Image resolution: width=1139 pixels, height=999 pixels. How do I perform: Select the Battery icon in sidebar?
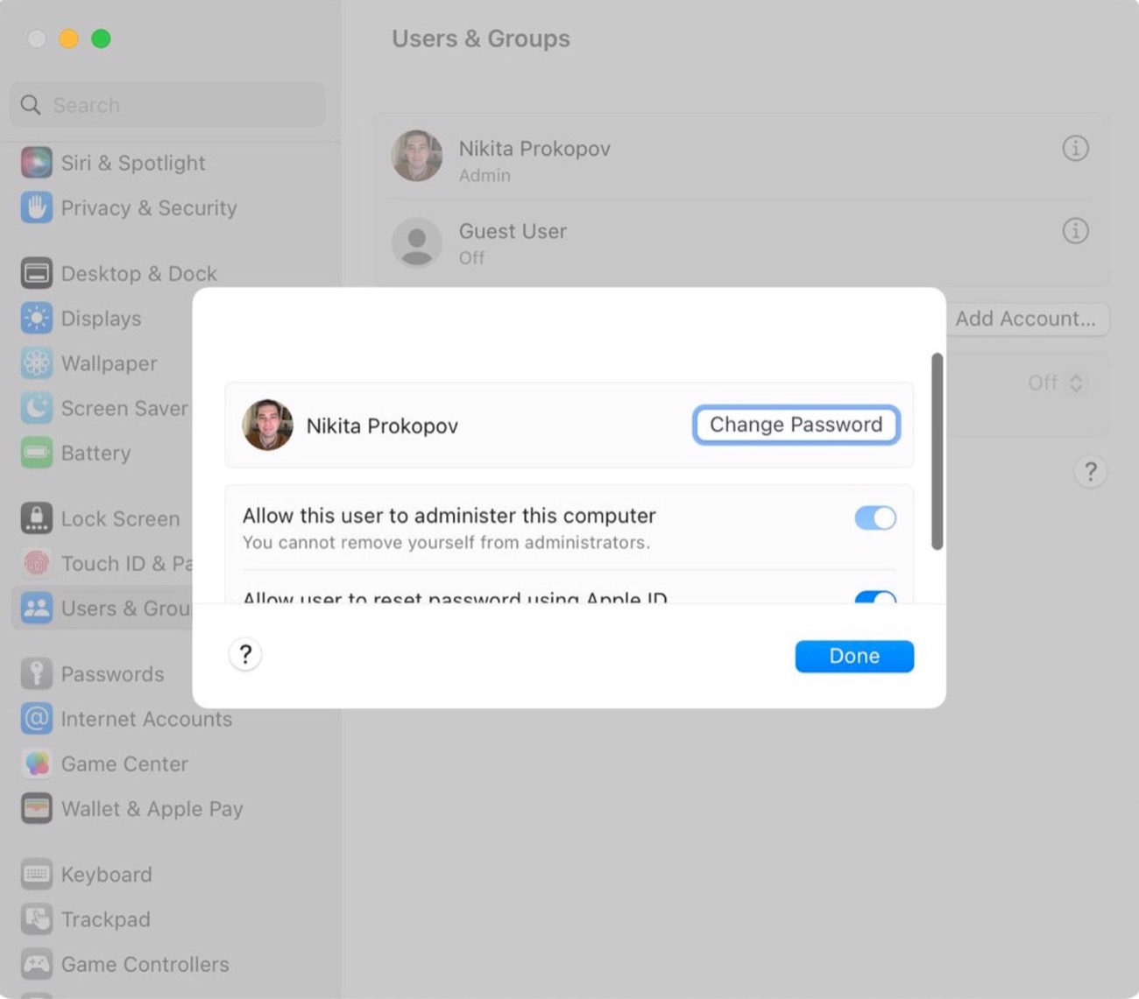36,453
